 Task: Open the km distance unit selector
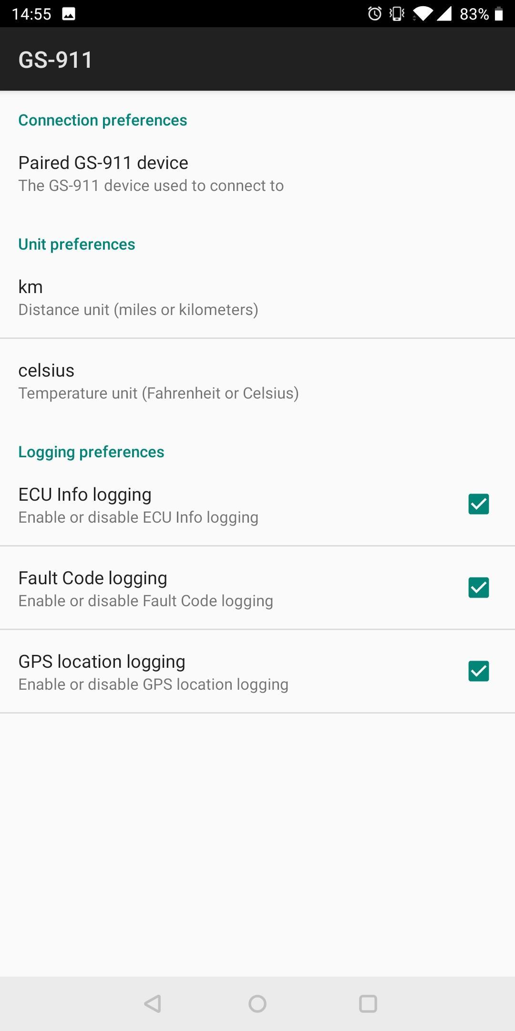click(257, 297)
